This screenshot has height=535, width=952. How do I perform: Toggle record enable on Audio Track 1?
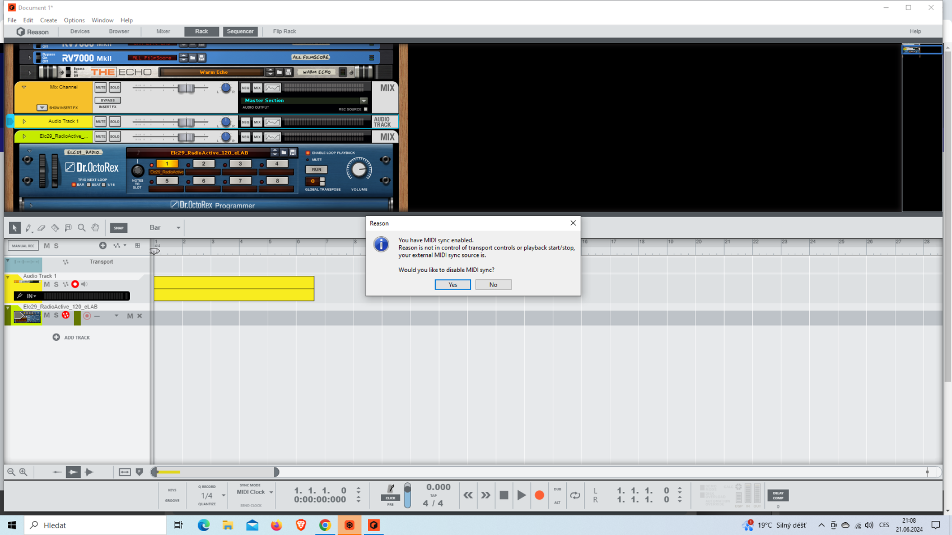click(x=75, y=284)
